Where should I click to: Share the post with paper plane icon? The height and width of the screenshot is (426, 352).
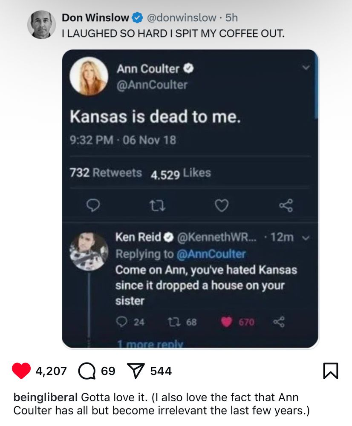[x=136, y=371]
